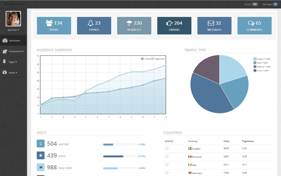Click Italy's visits value 2411
Image resolution: width=281 pixels, height=176 pixels.
pos(226,165)
